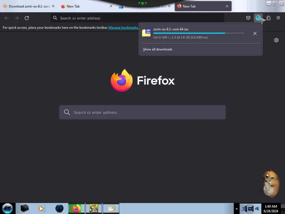Select Firefox in the taskbar

point(77,208)
